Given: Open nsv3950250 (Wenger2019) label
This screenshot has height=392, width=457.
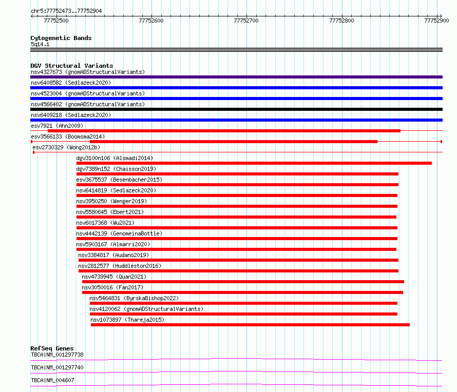Looking at the screenshot, I should click(111, 201).
